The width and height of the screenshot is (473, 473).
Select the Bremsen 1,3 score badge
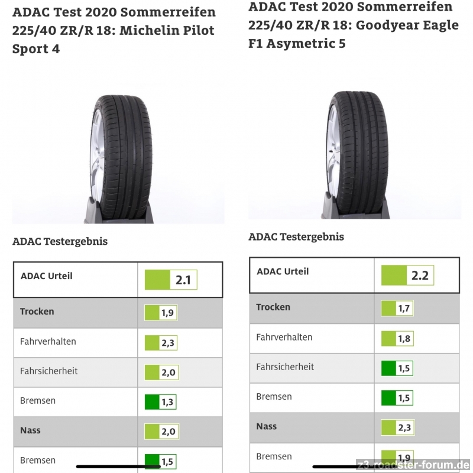(161, 402)
